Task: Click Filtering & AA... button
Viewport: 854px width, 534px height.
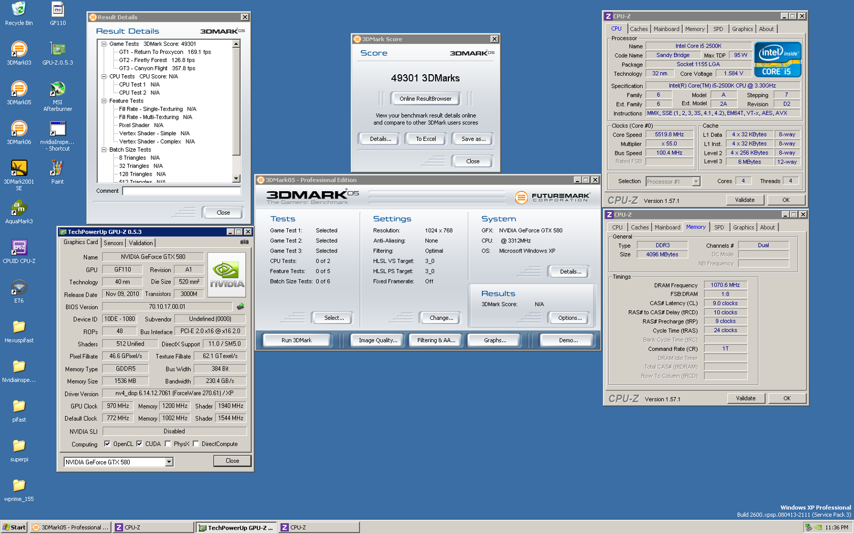Action: pos(436,340)
